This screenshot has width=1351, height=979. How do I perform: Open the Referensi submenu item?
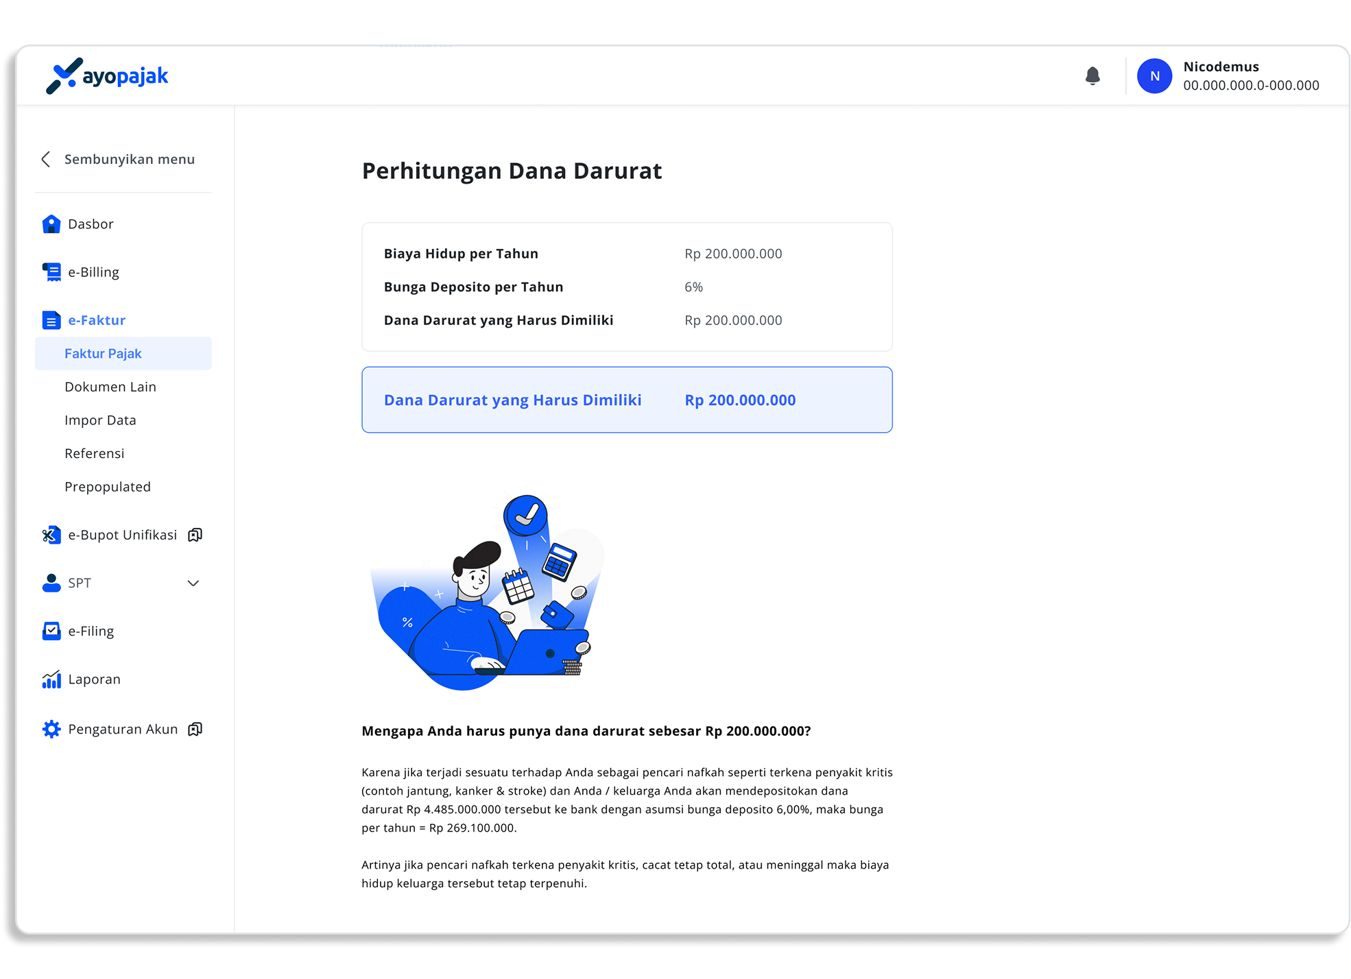95,453
